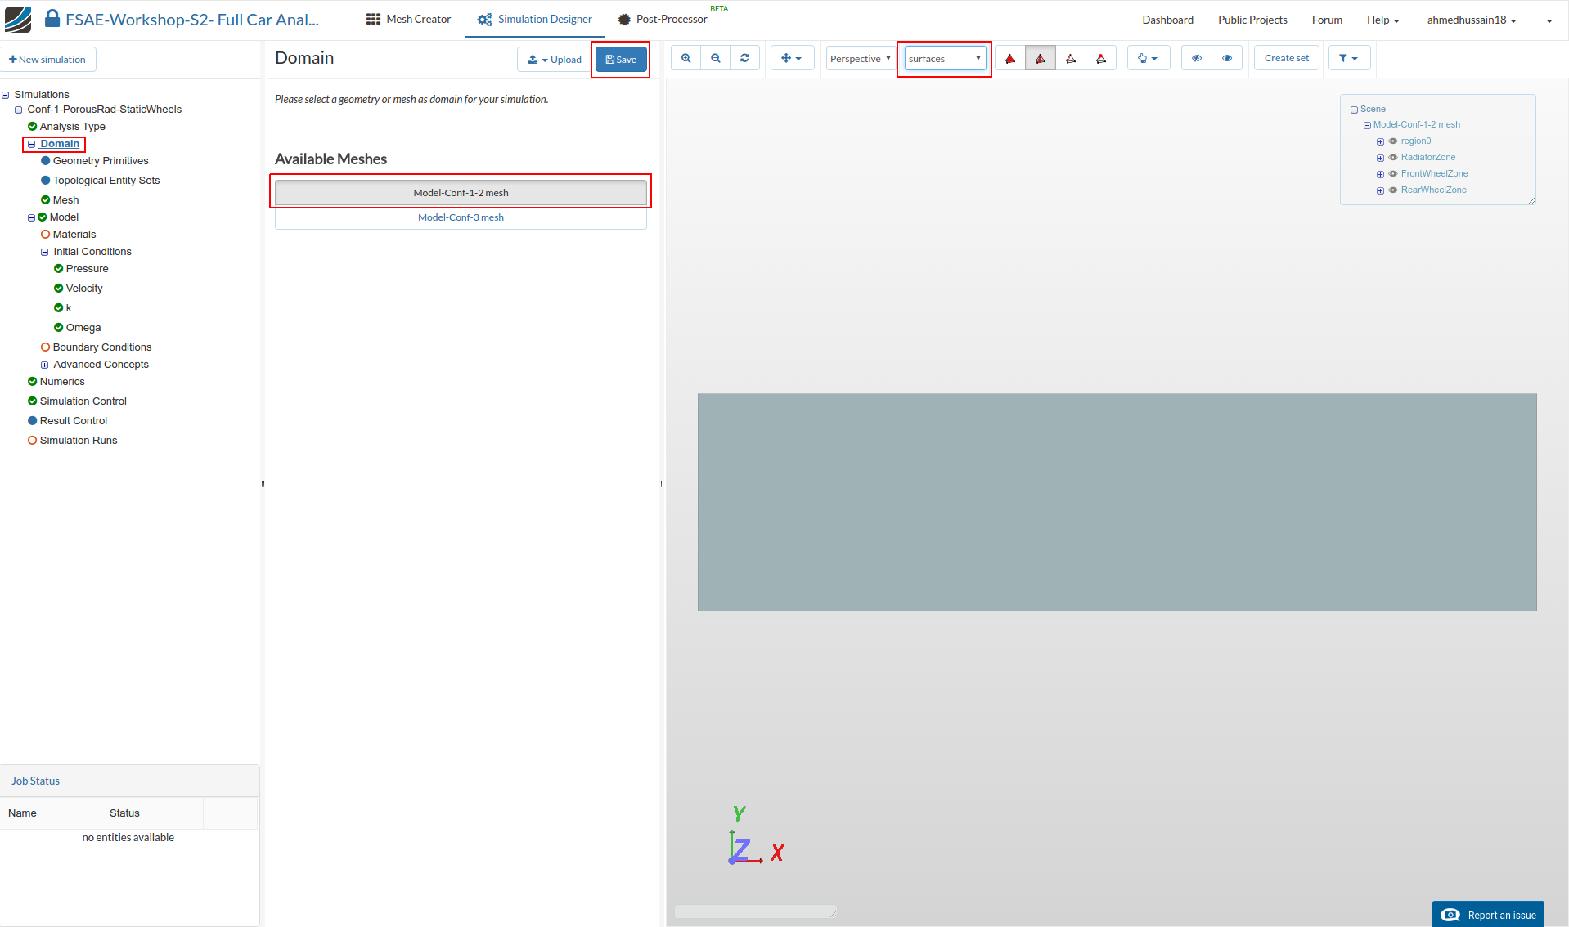1569x927 pixels.
Task: Open the pointer selection tool dropdown
Action: 1149,58
